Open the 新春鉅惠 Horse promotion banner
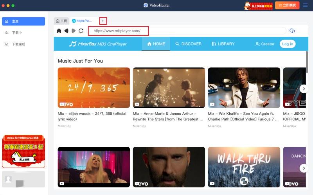The width and height of the screenshot is (313, 195). pyautogui.click(x=23, y=152)
